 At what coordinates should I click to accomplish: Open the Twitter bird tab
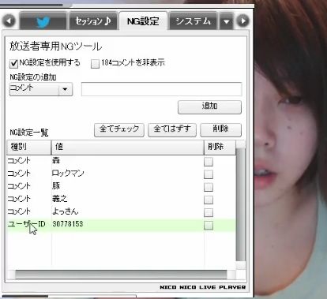click(43, 21)
